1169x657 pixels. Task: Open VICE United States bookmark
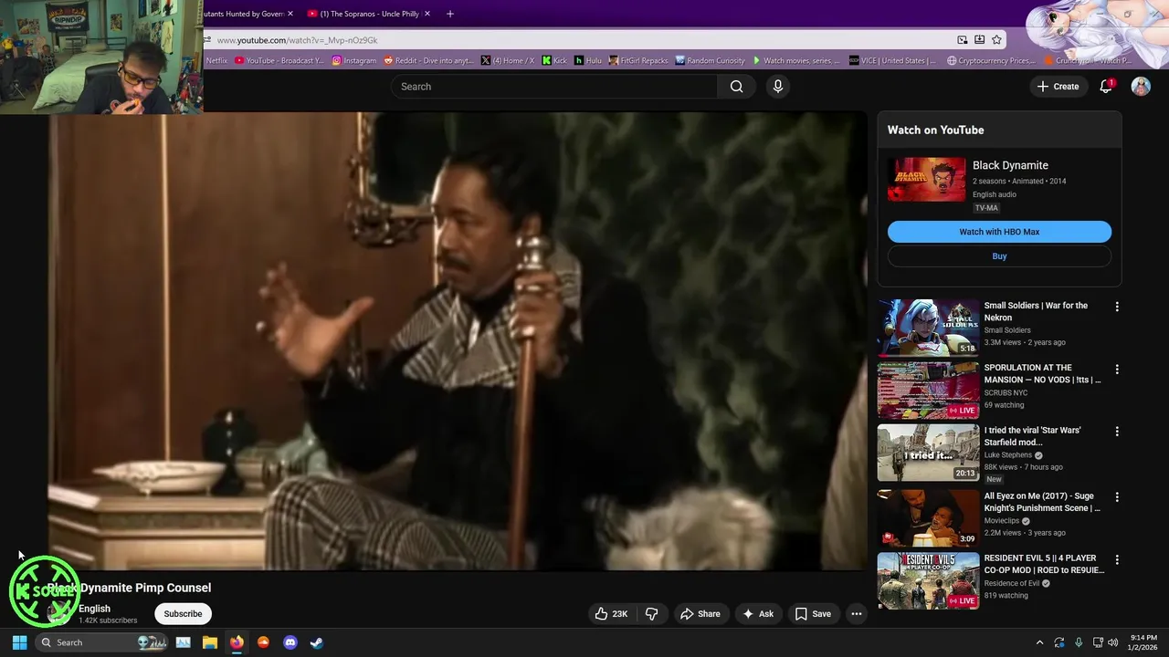(x=892, y=60)
